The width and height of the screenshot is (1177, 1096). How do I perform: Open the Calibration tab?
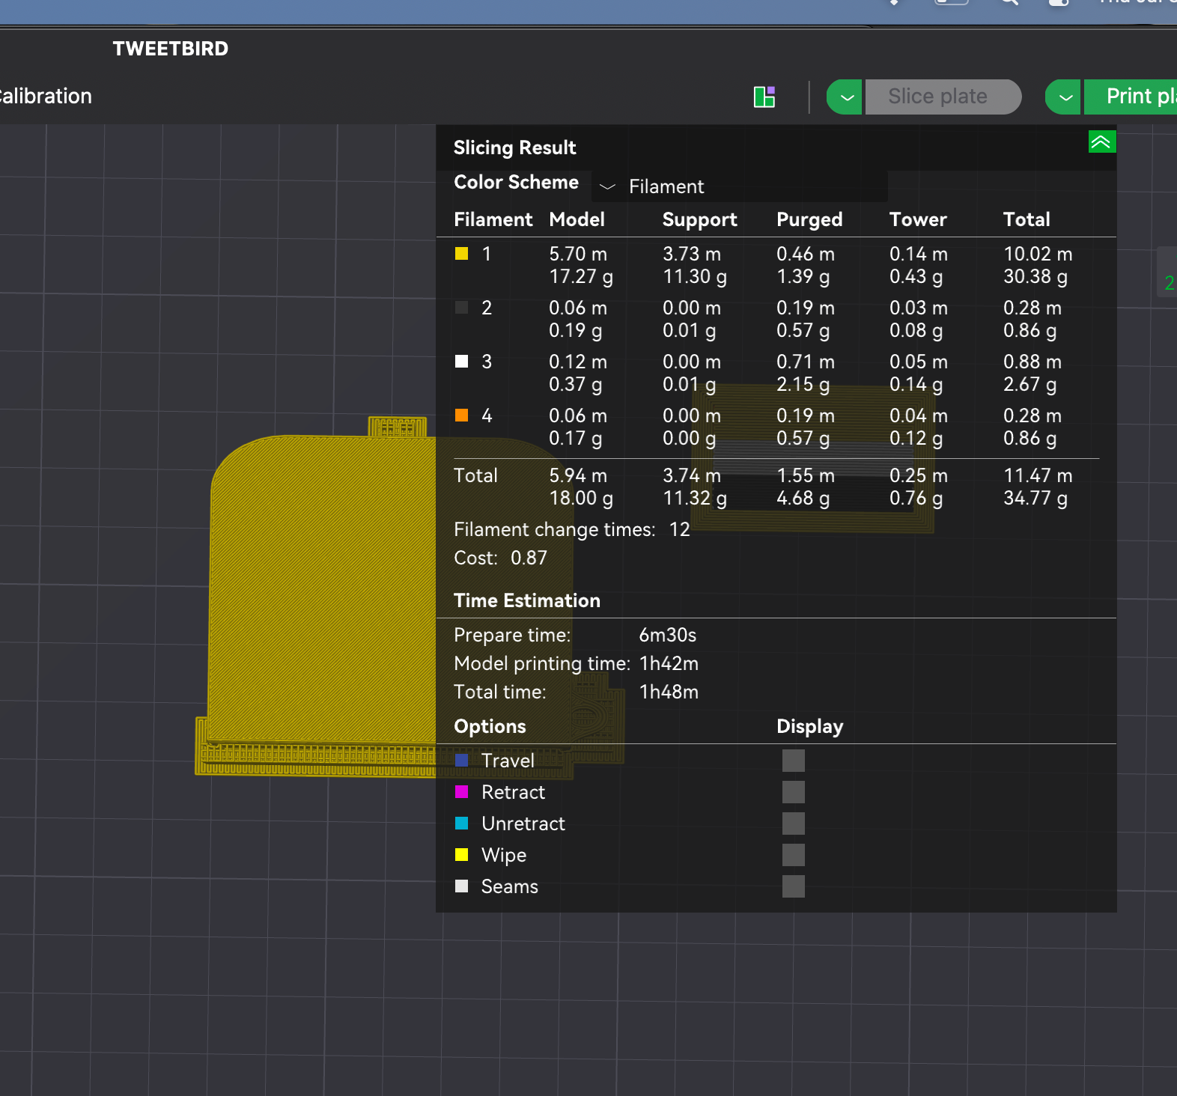(45, 96)
